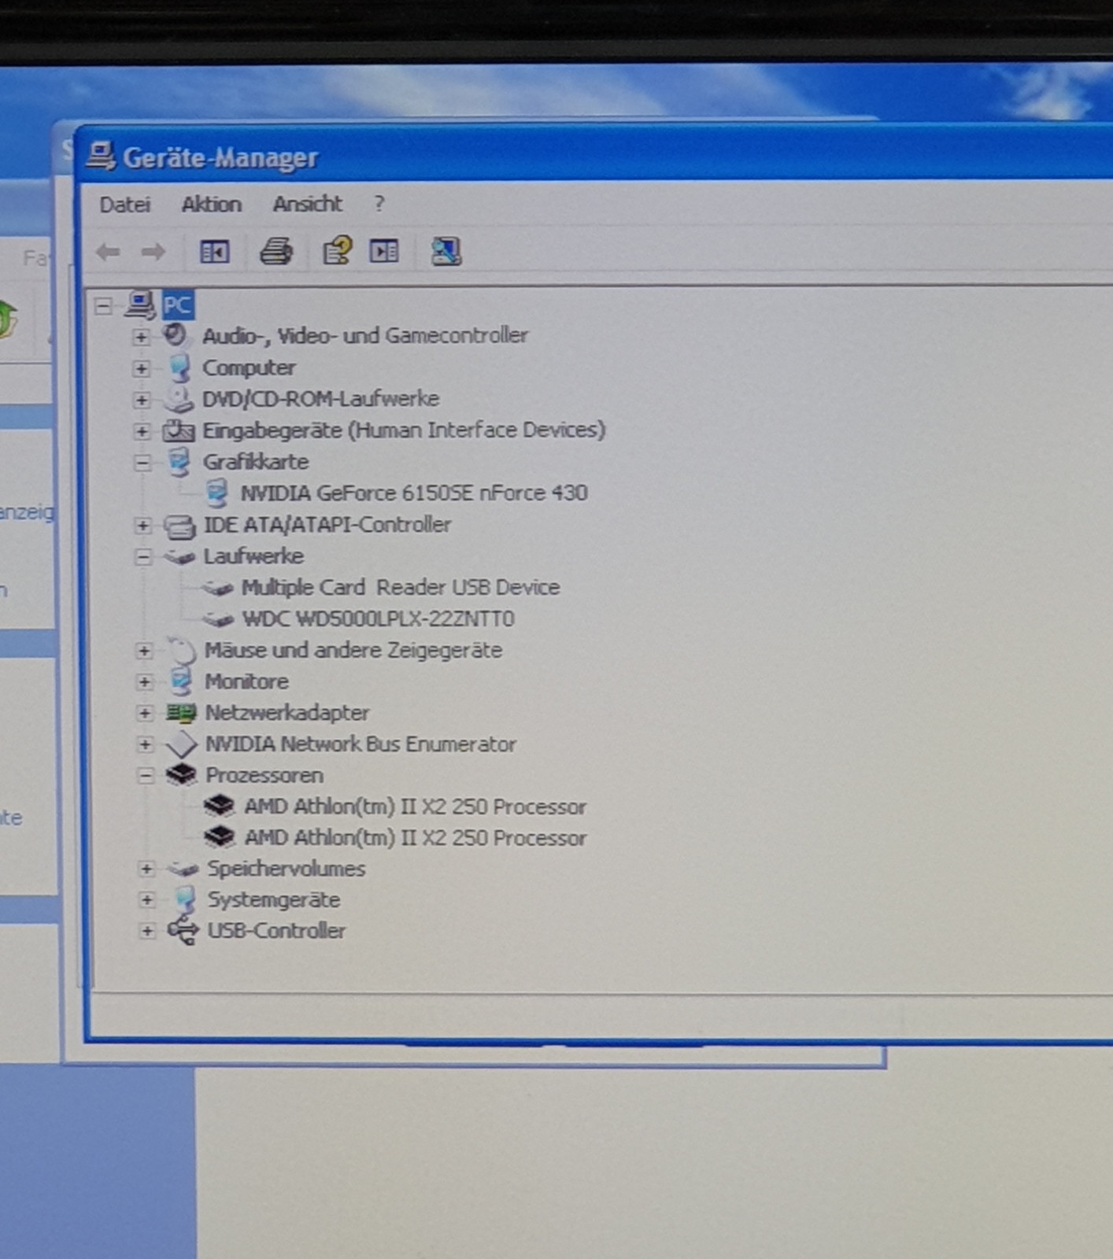Select NVIDIA GeForce 6150SE nForce 430 device
Image resolution: width=1113 pixels, height=1259 pixels.
tap(413, 493)
